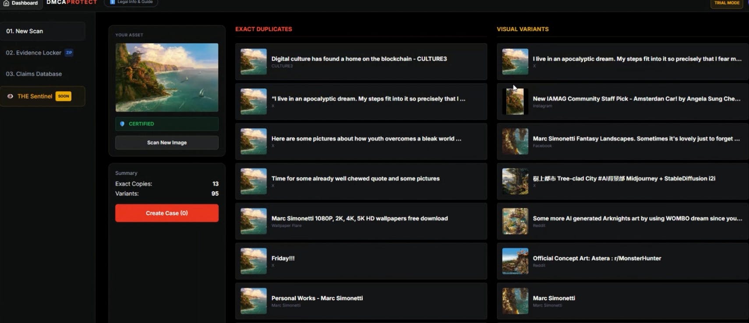749x323 pixels.
Task: Click 'Here are some pictures about how youth' title
Action: coord(366,138)
